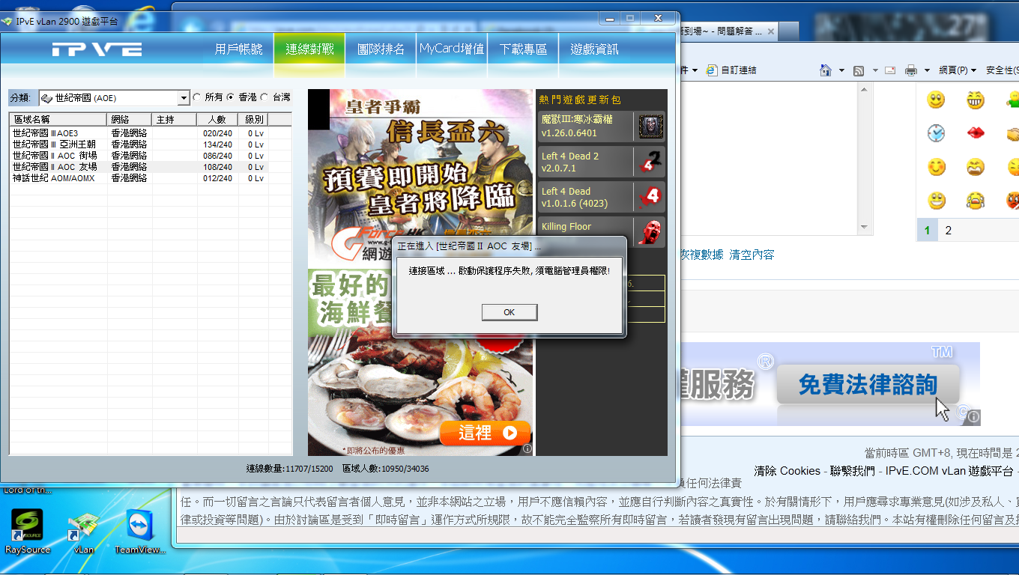
Task: Open the Print dropdown arrow
Action: [927, 70]
